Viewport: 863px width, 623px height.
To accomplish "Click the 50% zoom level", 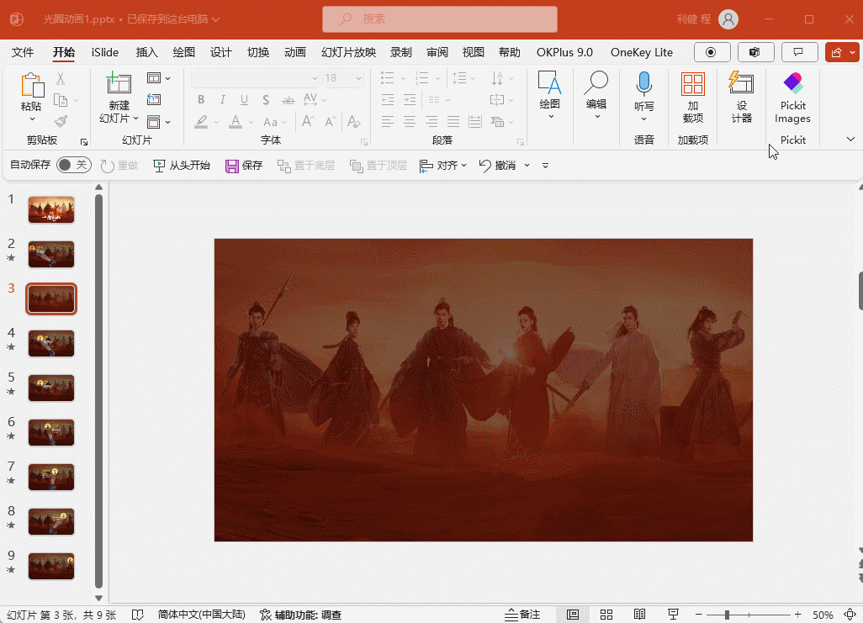I will point(823,615).
